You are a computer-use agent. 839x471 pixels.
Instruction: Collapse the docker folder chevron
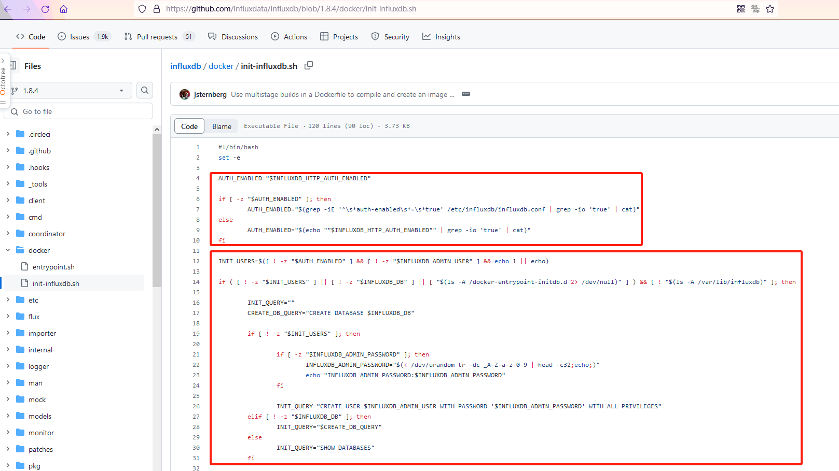[x=8, y=250]
